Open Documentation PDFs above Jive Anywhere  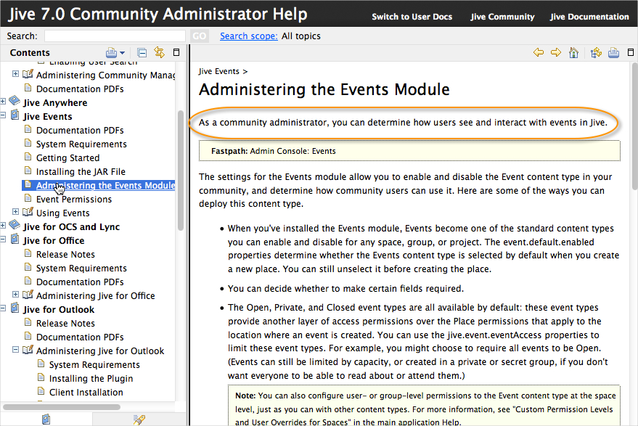tap(80, 89)
